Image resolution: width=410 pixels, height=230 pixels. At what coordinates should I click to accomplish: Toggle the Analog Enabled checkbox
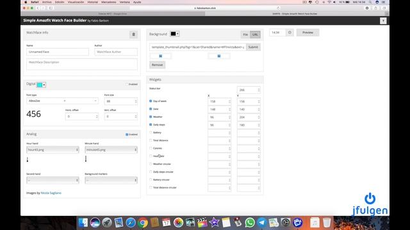(127, 135)
